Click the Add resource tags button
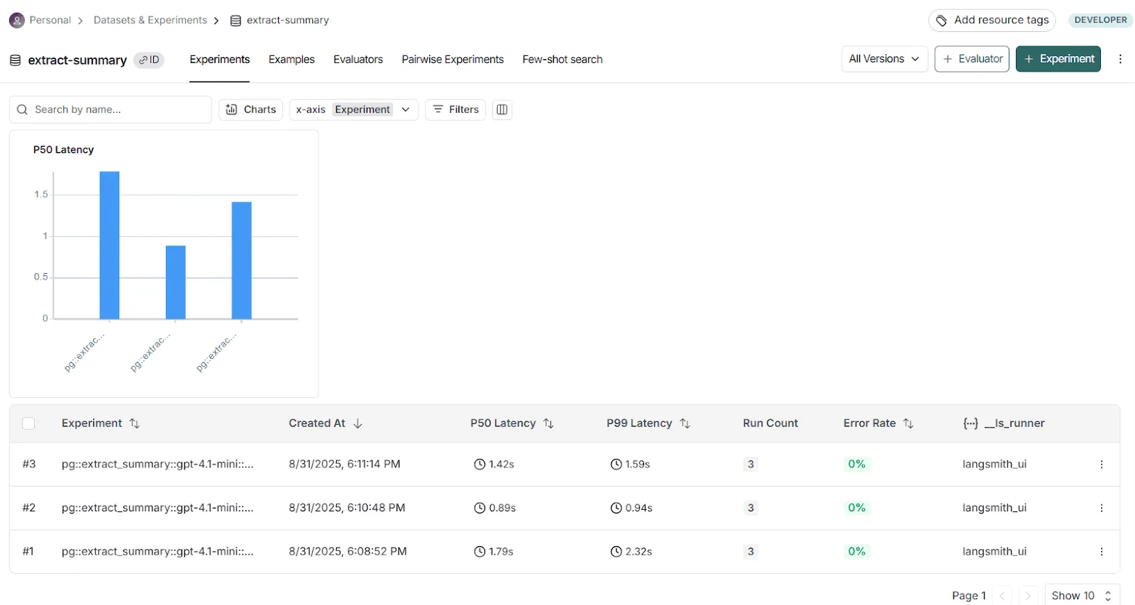The height and width of the screenshot is (605, 1135). (x=991, y=21)
